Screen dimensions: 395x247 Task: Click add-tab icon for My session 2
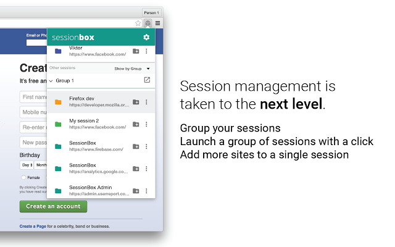click(x=136, y=124)
